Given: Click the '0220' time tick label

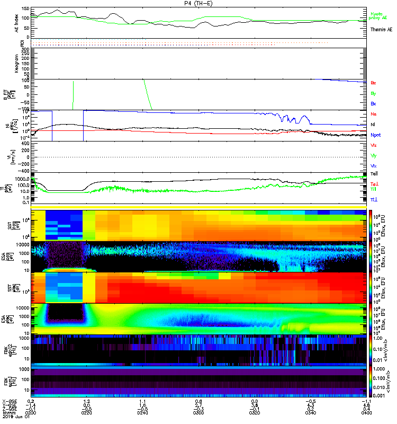Looking at the screenshot, I should pos(86,413).
